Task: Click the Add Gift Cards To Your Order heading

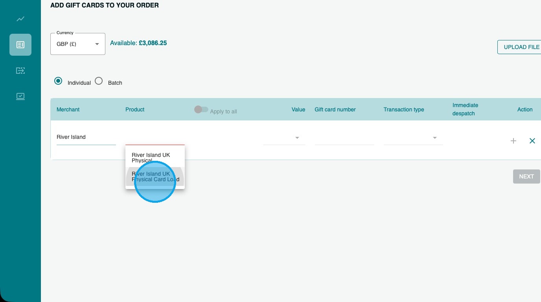Action: pyautogui.click(x=105, y=5)
